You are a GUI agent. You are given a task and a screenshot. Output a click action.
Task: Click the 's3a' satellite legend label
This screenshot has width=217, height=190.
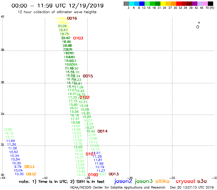click(x=202, y=181)
